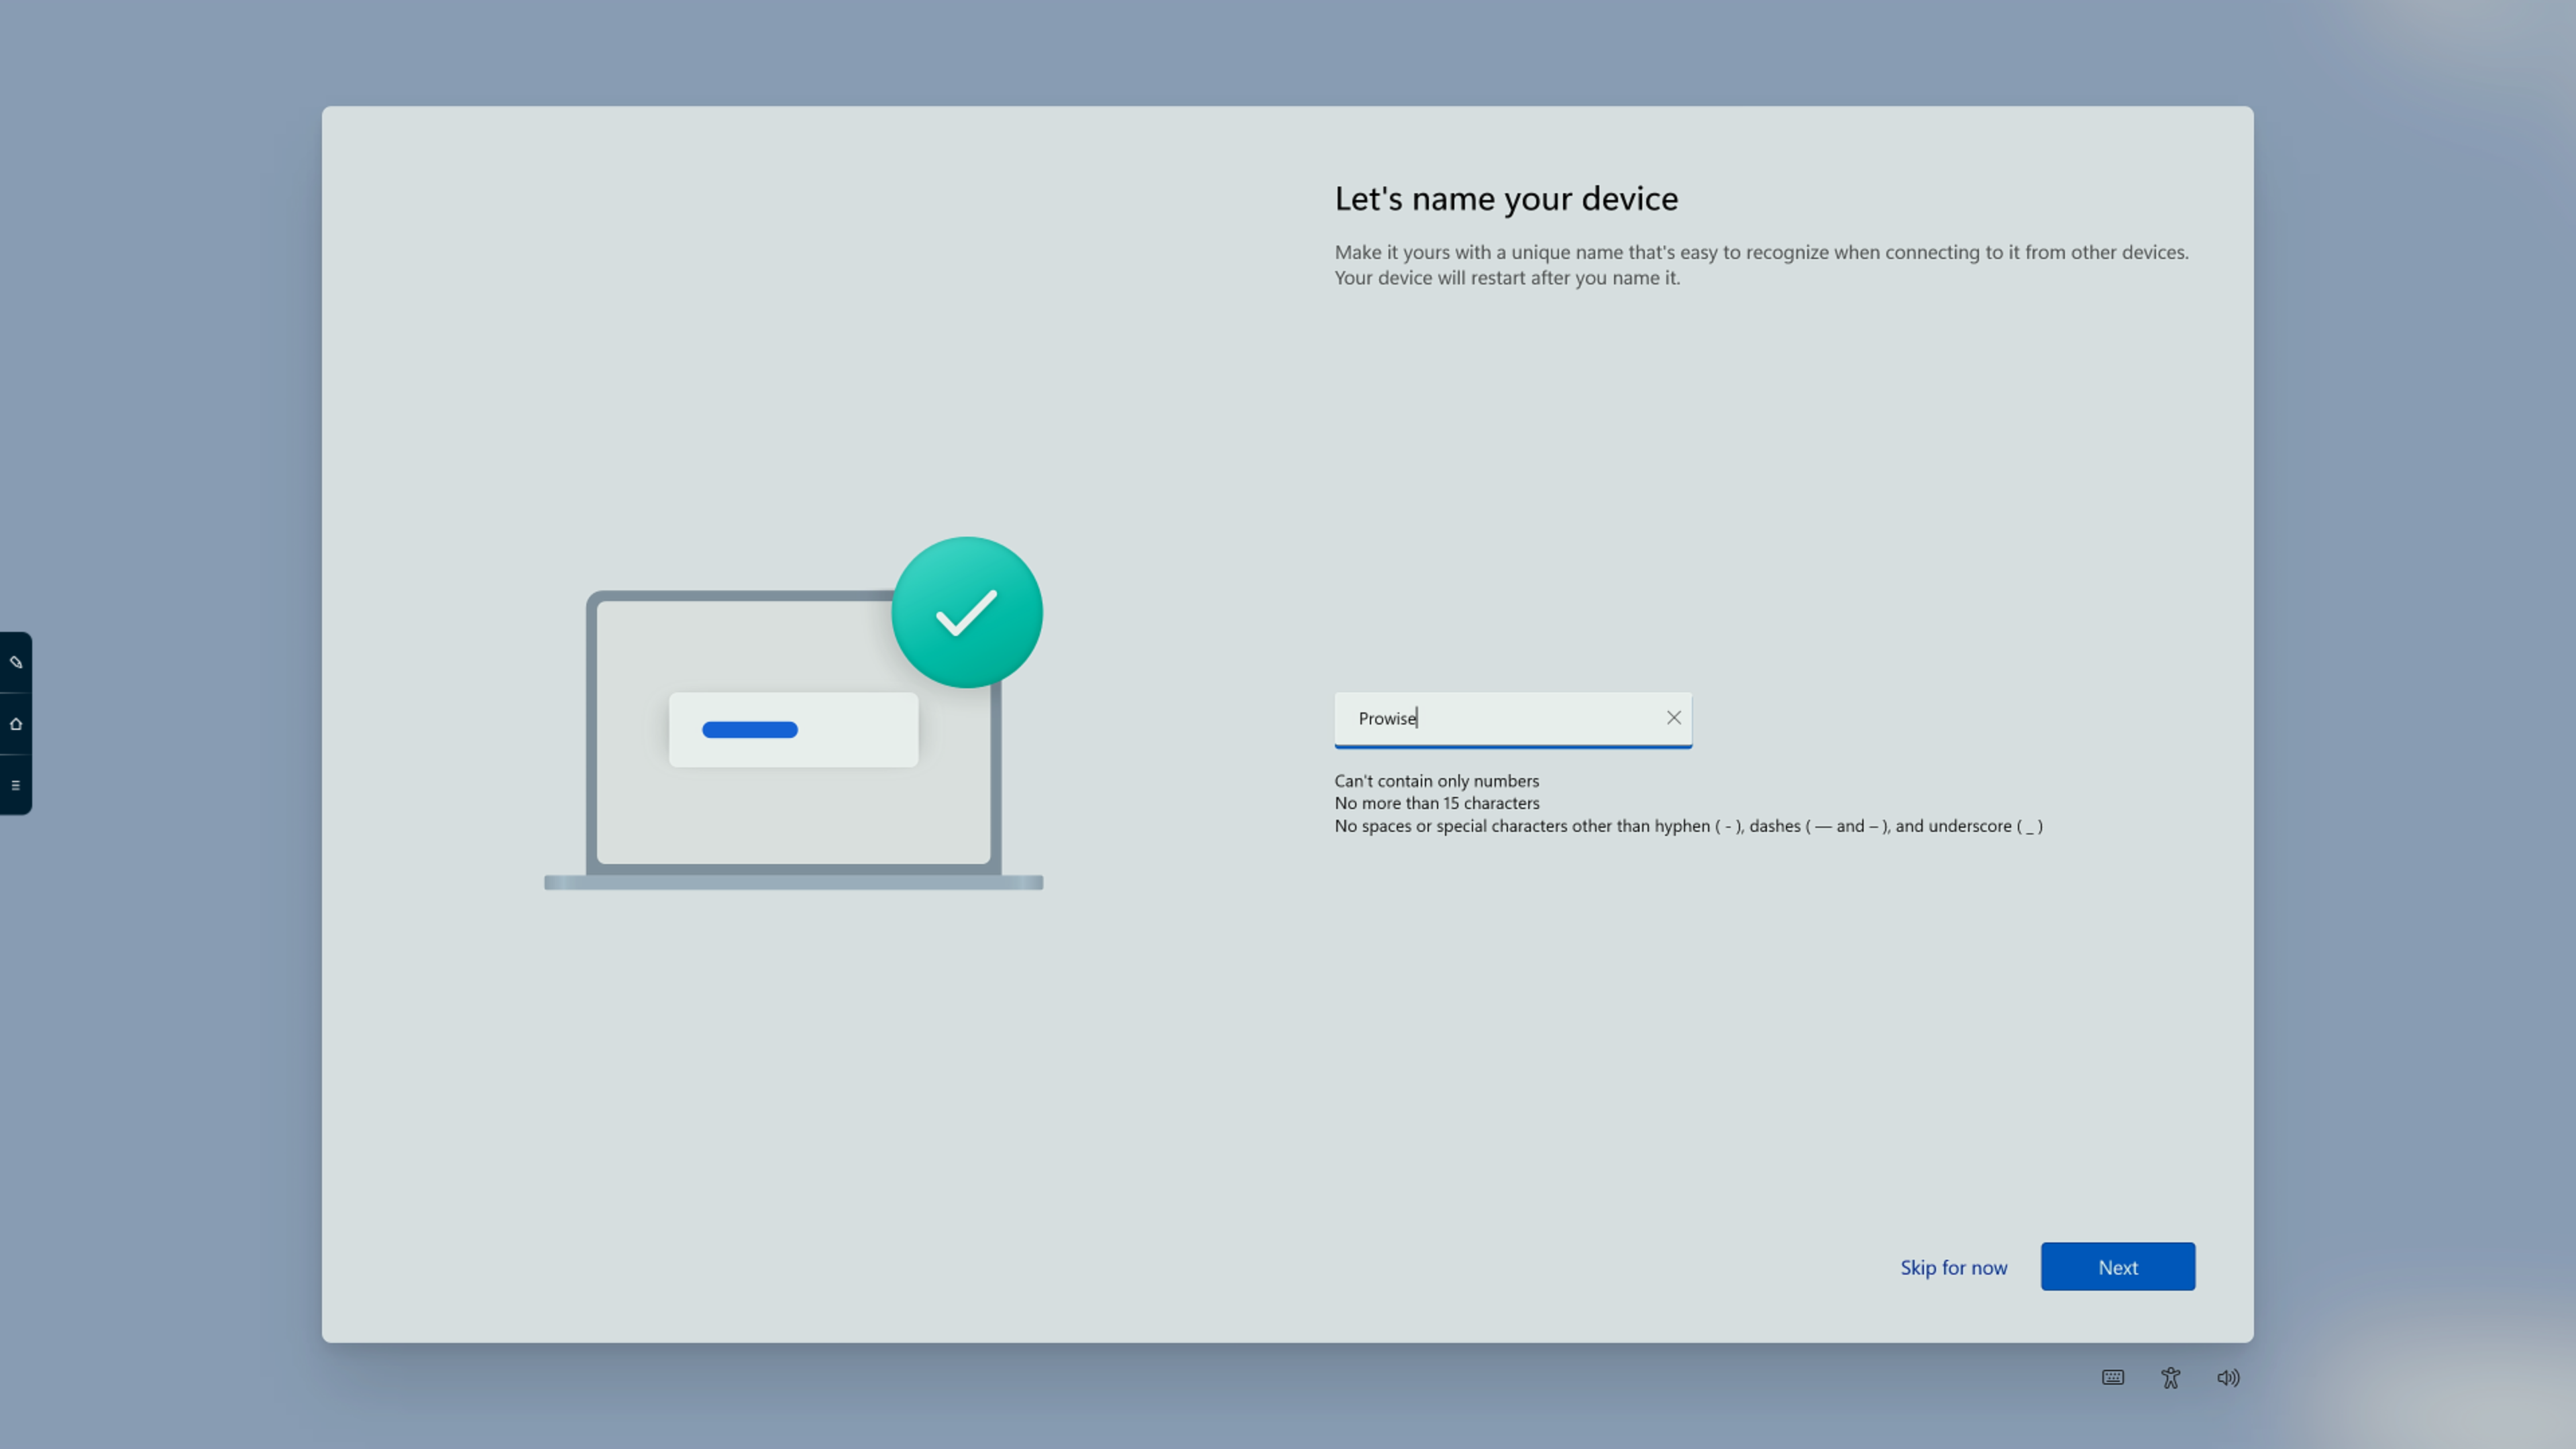Click the "No more than 15 characters" rule

pyautogui.click(x=1436, y=803)
